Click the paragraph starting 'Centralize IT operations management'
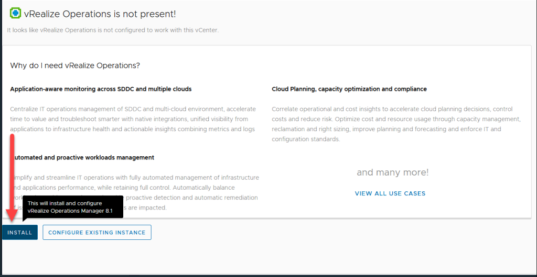Viewport: 537px width, 277px height. tap(133, 119)
